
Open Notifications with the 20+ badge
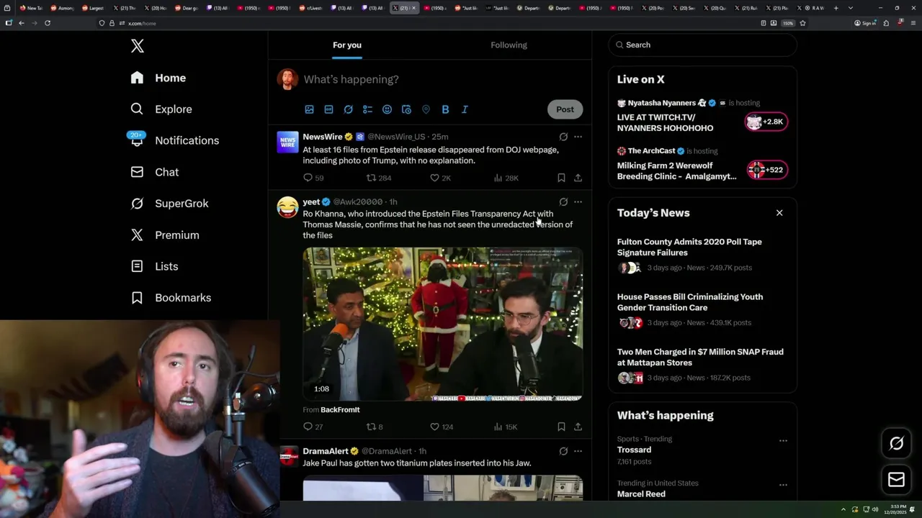pos(174,140)
